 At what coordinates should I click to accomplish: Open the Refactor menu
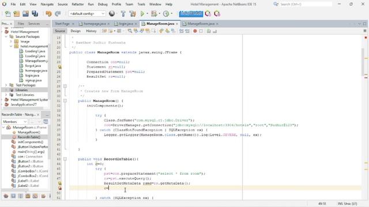tap(78, 4)
